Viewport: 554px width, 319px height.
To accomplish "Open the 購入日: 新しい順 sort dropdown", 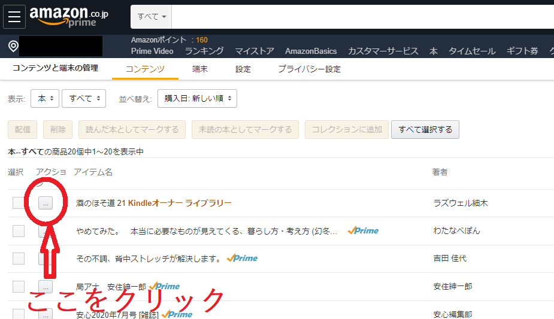I will pyautogui.click(x=197, y=98).
